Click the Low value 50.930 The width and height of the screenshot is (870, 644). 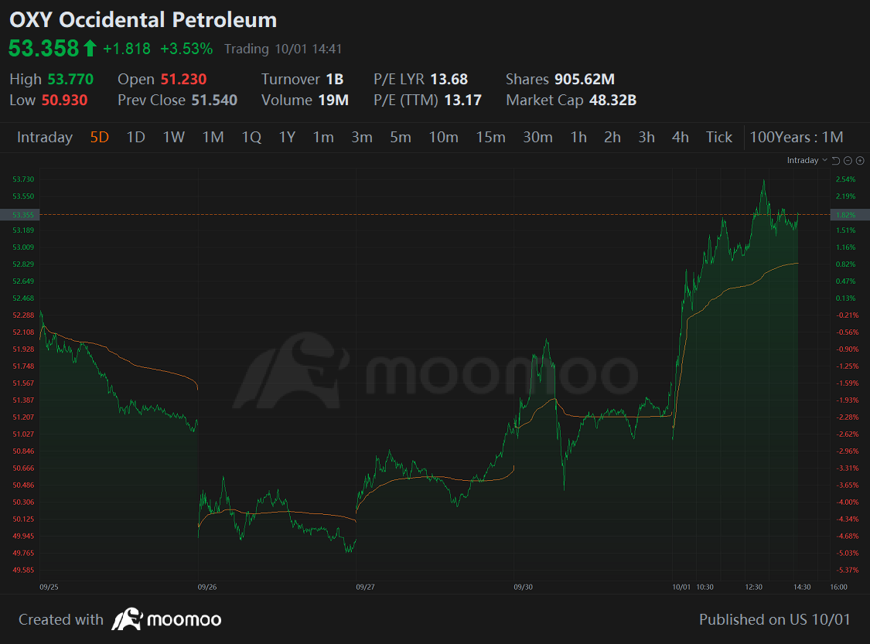click(x=64, y=101)
